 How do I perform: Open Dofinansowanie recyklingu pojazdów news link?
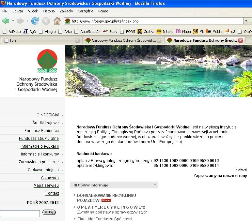tap(106, 198)
